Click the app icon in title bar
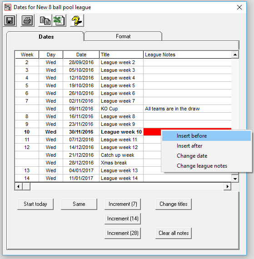254x259 pixels. click(x=8, y=7)
